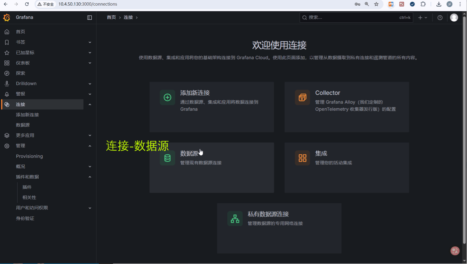This screenshot has width=467, height=264.
Task: Open the 数据源 card title
Action: 189,154
